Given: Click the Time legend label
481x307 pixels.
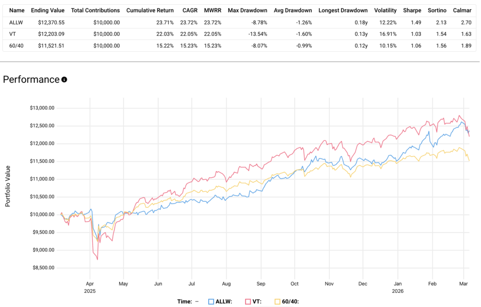Looking at the screenshot, I should click(x=185, y=301).
